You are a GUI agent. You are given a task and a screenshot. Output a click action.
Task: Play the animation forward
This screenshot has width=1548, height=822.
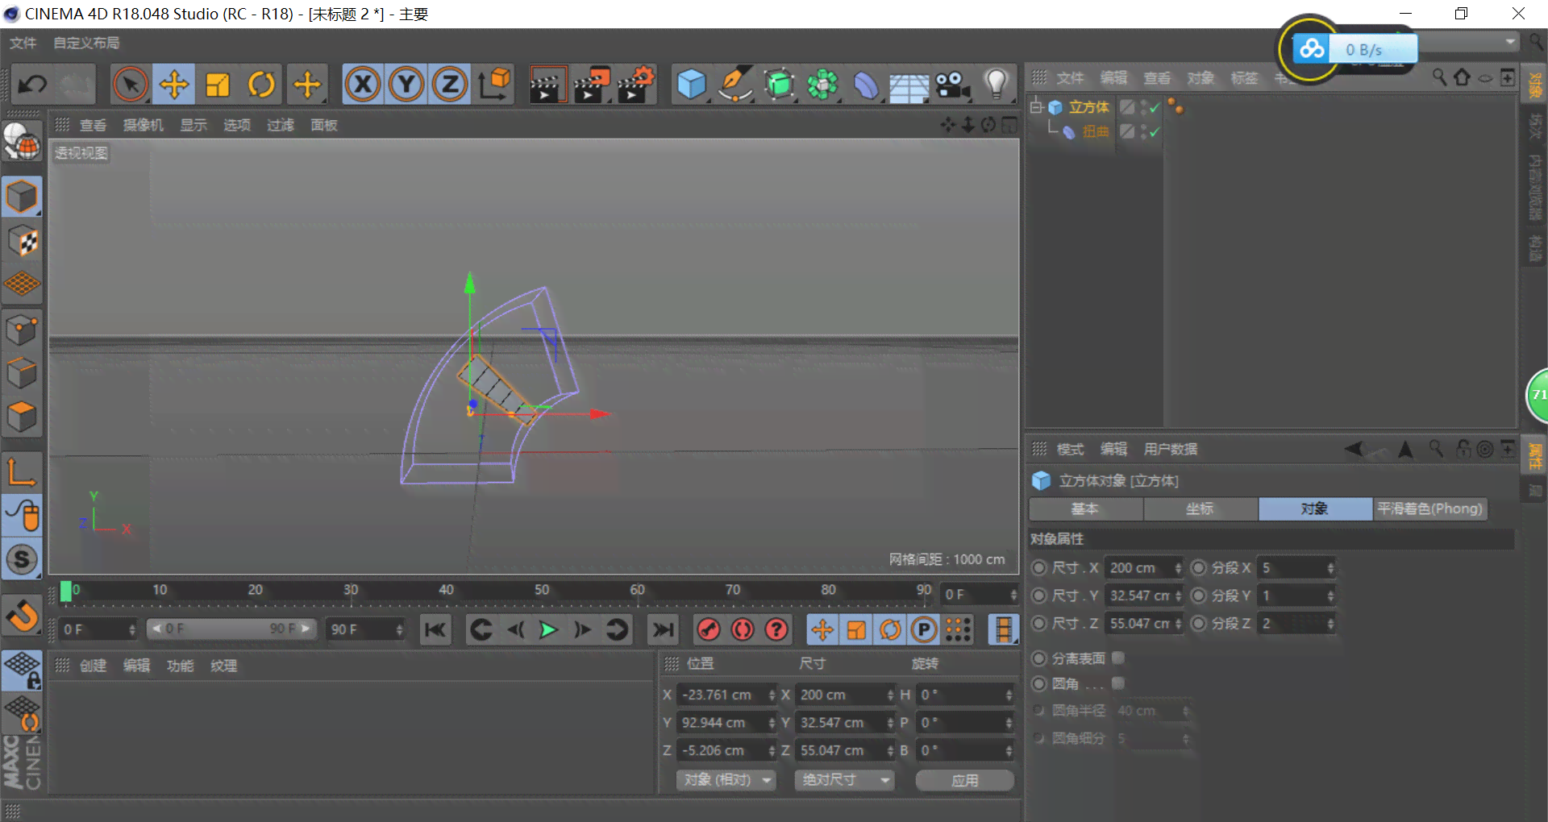click(548, 629)
